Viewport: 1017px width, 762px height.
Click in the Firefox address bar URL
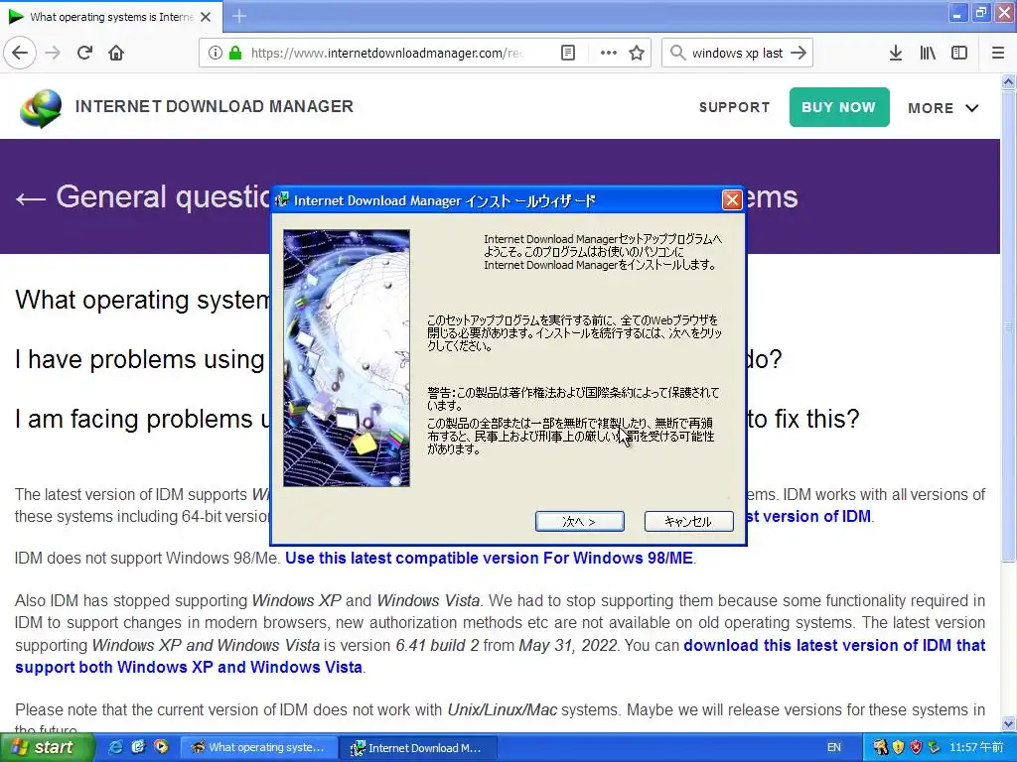387,54
